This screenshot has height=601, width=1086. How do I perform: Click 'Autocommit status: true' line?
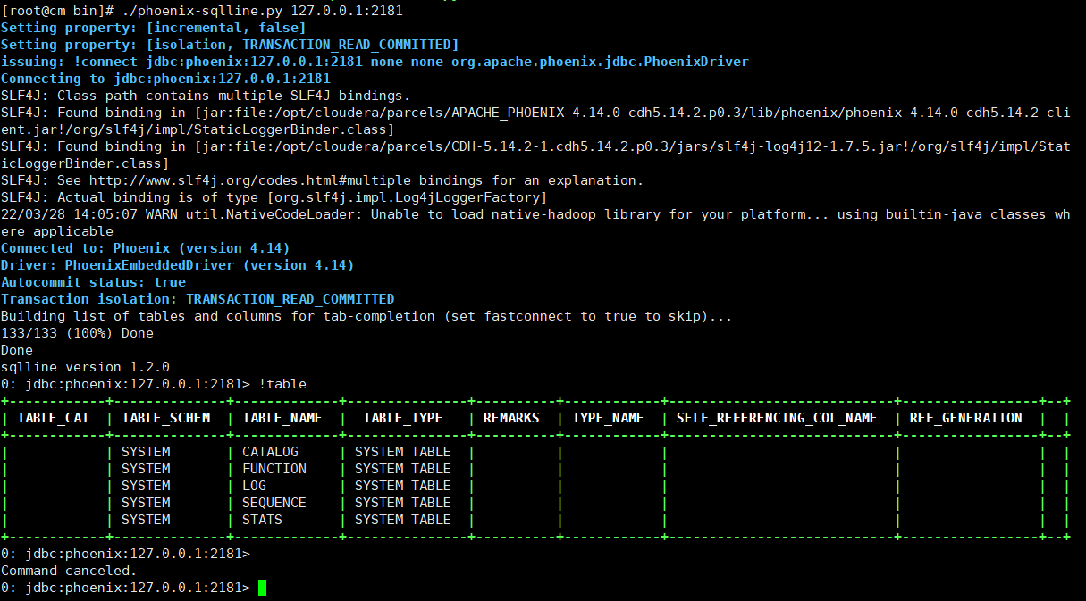(93, 282)
